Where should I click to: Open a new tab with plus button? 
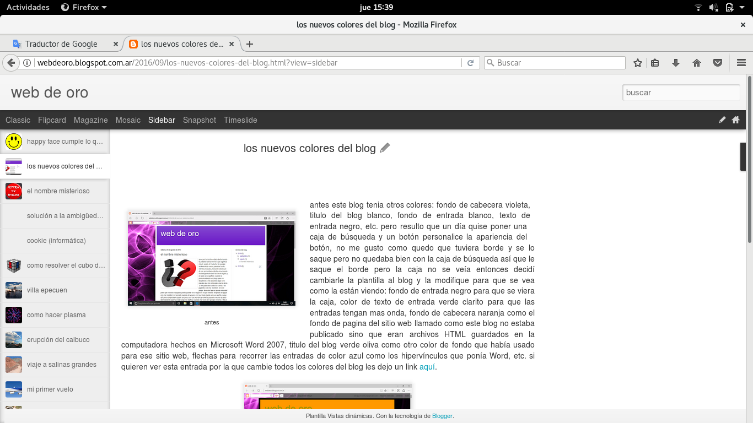(x=250, y=44)
